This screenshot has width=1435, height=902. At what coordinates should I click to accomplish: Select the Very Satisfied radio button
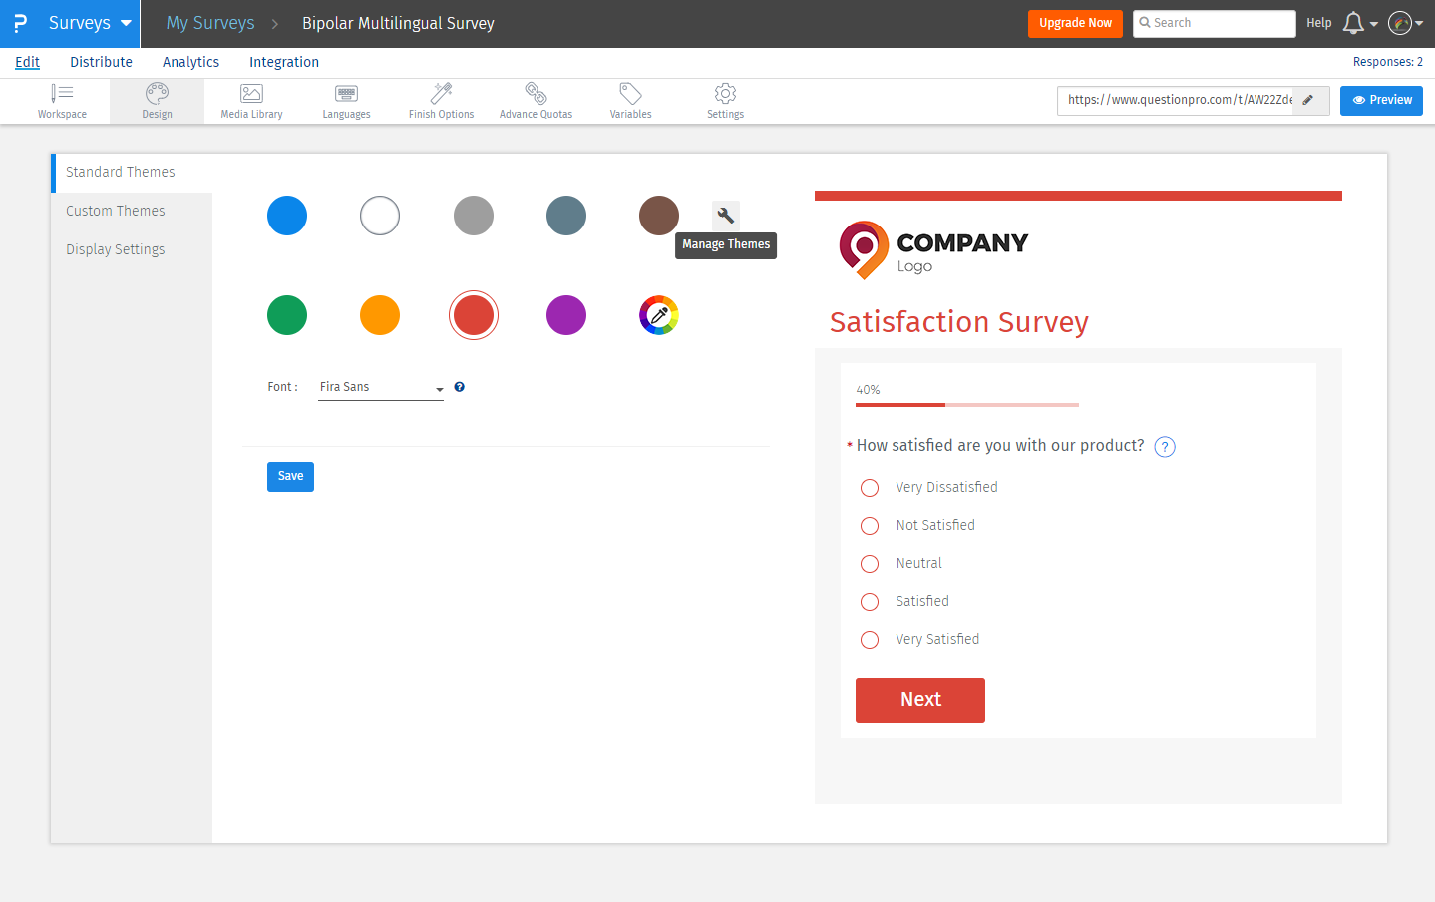coord(869,639)
